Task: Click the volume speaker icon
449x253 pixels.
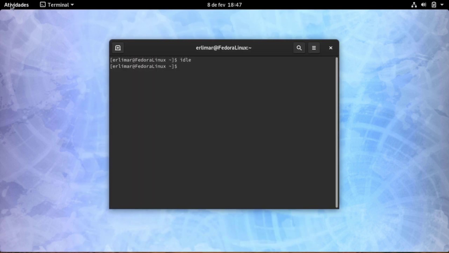Action: [424, 5]
